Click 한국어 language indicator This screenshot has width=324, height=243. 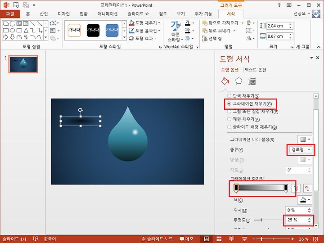tap(50, 239)
